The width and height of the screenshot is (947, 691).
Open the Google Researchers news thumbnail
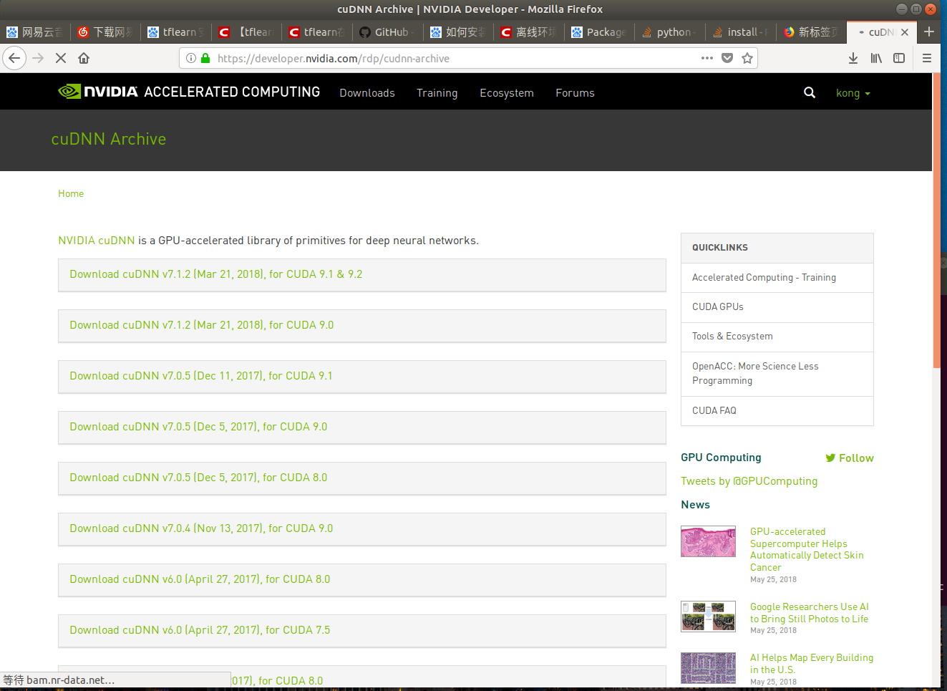(708, 616)
